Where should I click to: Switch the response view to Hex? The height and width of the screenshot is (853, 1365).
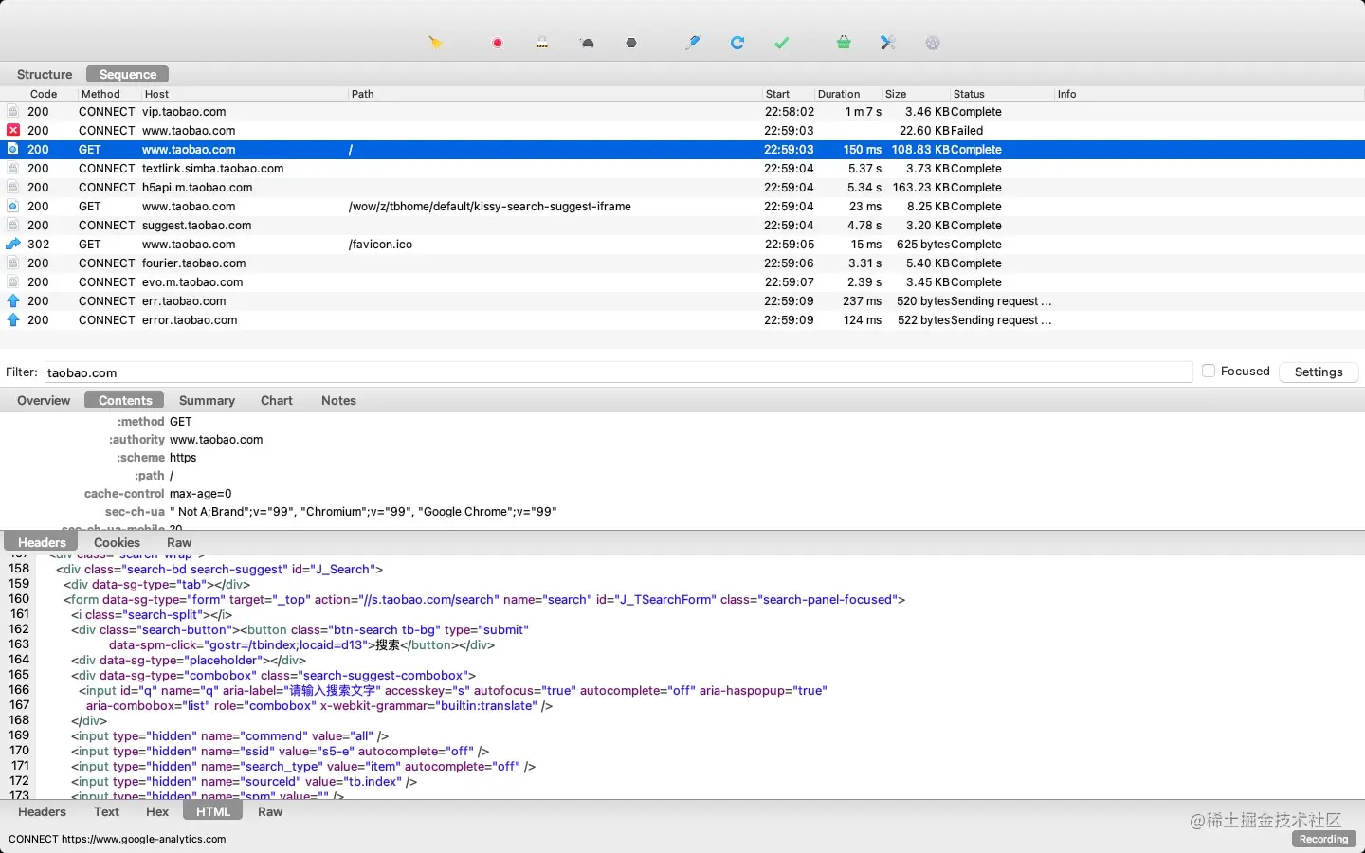[x=157, y=812]
